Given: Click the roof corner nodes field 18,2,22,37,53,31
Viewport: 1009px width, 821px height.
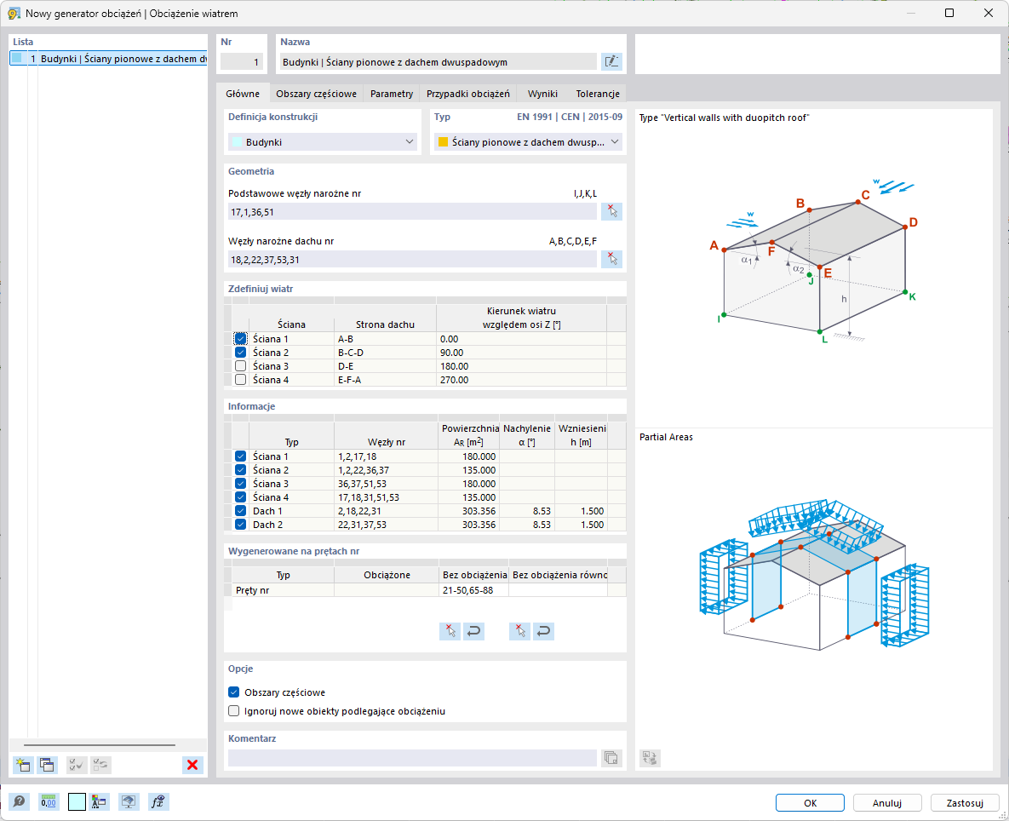Looking at the screenshot, I should click(412, 259).
